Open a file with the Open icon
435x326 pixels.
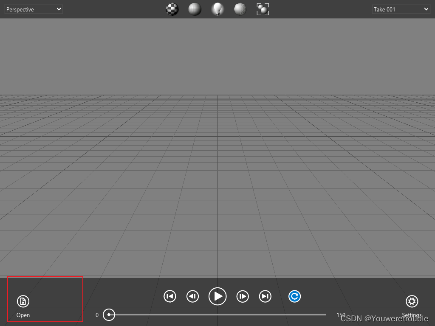click(23, 301)
